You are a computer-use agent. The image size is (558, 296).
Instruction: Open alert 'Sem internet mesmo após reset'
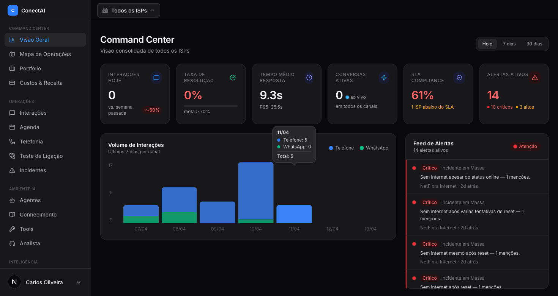[477, 252]
